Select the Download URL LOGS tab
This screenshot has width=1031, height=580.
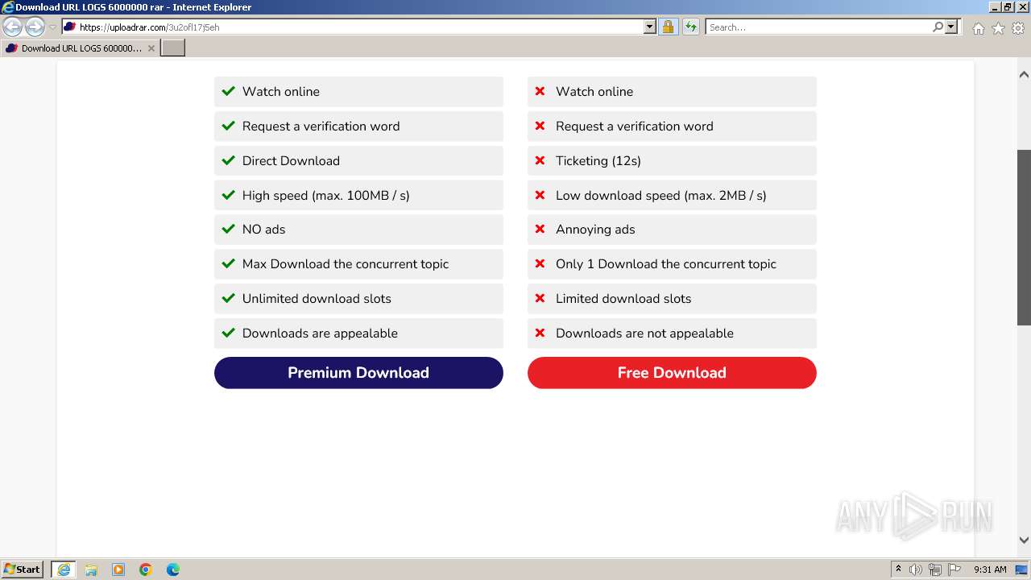coord(80,48)
